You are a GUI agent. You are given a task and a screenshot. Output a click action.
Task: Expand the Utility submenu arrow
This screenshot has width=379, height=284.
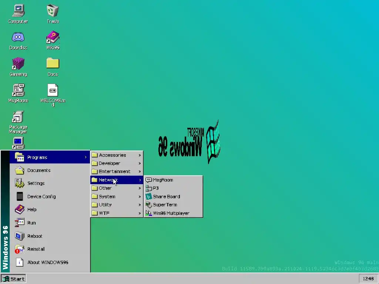[x=140, y=205]
